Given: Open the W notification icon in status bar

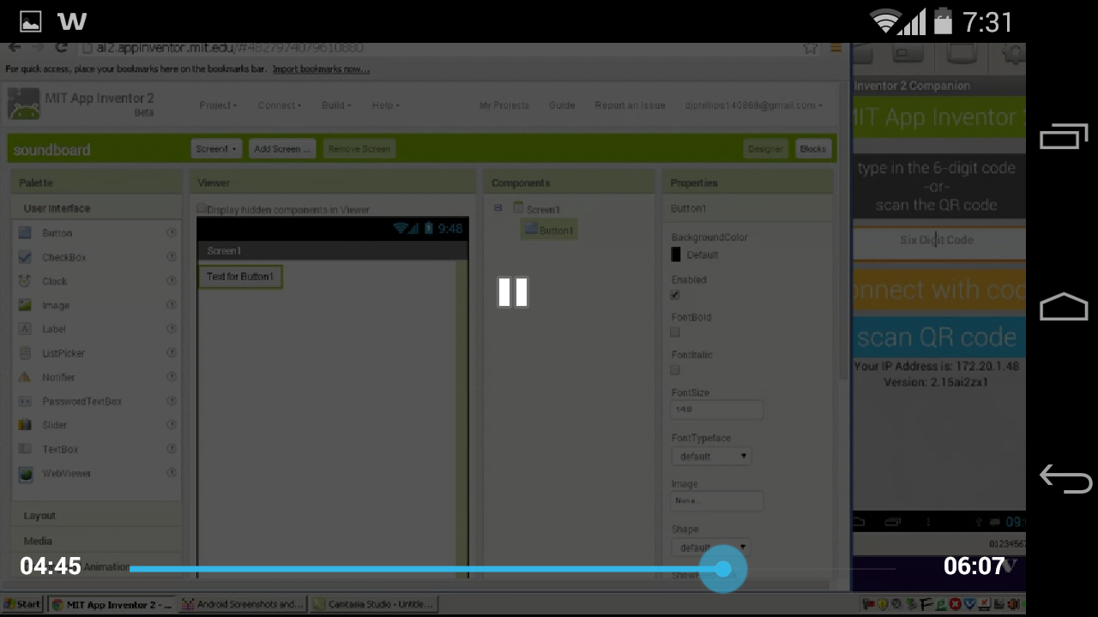Looking at the screenshot, I should (72, 21).
